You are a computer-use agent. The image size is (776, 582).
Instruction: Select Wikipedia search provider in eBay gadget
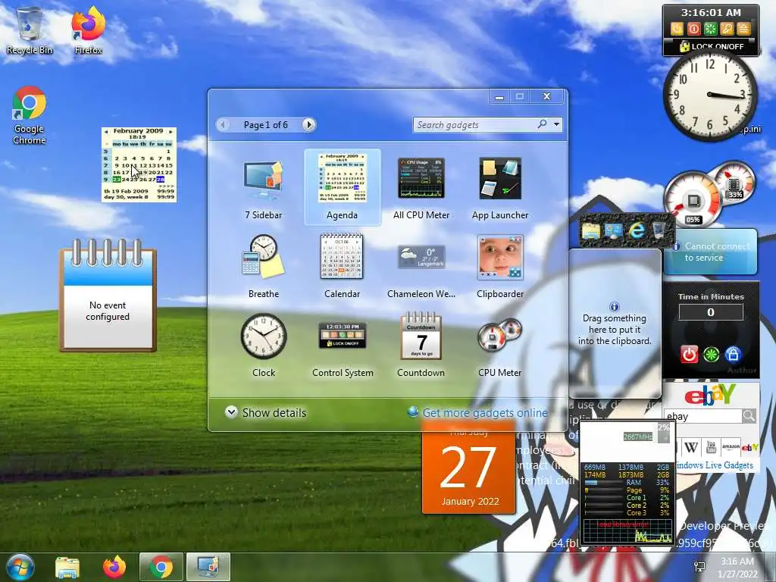tap(691, 448)
